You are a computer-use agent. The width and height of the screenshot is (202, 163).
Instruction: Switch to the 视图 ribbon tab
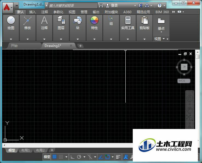[72, 12]
